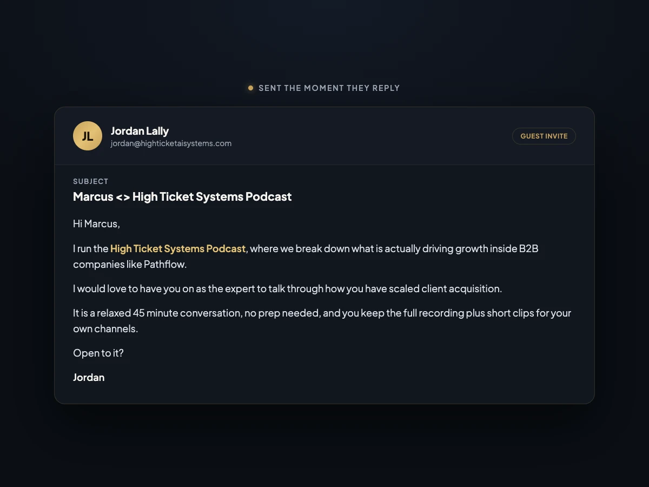
Task: Click the SENT THE MOMENT THEY REPLY caption
Action: (329, 88)
